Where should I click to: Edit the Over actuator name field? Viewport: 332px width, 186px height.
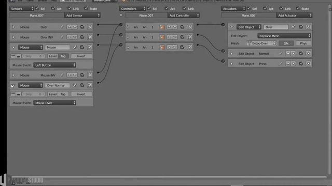coord(276,27)
